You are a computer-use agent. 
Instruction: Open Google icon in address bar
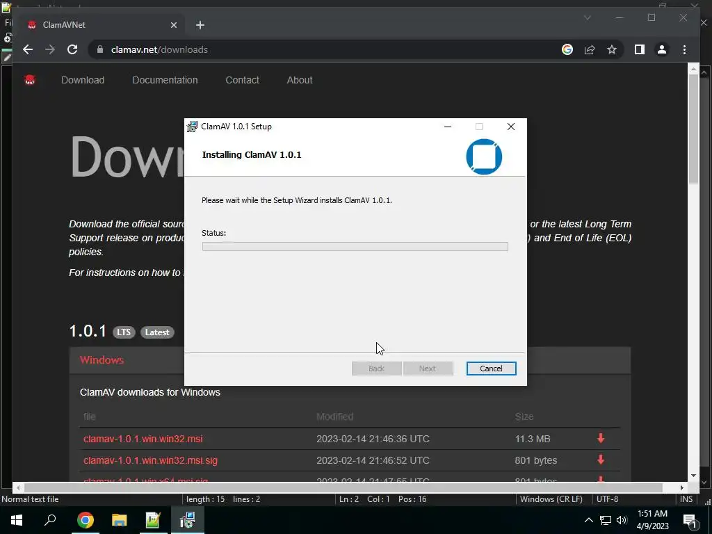567,49
